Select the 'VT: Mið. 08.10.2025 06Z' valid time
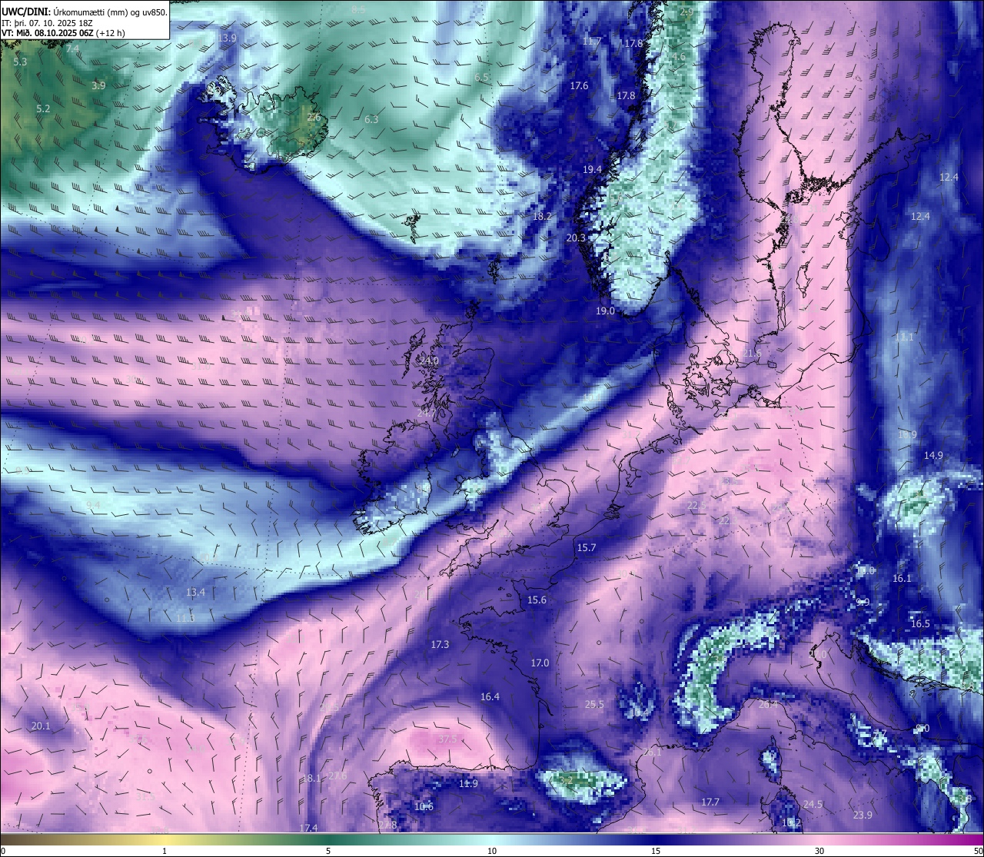Screen dimensions: 984x857 (x=48, y=33)
